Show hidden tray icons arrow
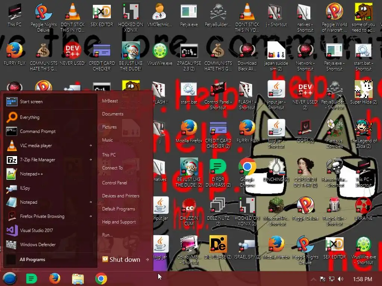Image resolution: width=382 pixels, height=286 pixels. click(x=313, y=279)
